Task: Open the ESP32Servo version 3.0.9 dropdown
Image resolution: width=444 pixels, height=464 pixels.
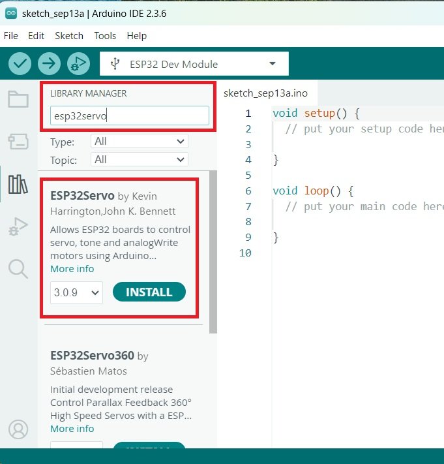Action: (x=76, y=292)
